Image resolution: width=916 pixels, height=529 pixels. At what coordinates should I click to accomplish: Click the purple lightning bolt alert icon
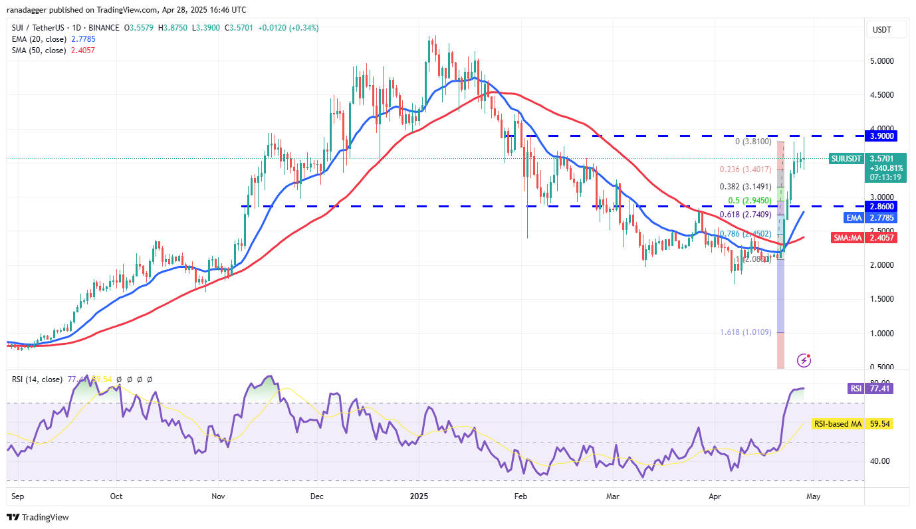point(804,360)
